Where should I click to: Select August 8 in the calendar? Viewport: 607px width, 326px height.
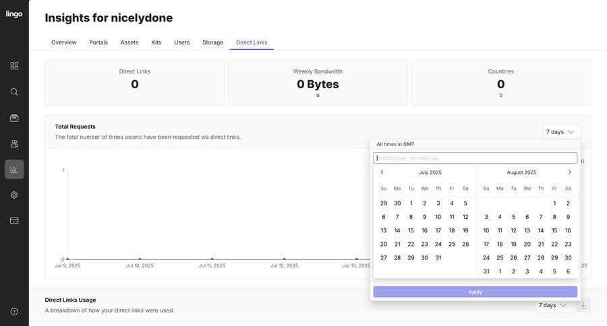click(x=554, y=217)
